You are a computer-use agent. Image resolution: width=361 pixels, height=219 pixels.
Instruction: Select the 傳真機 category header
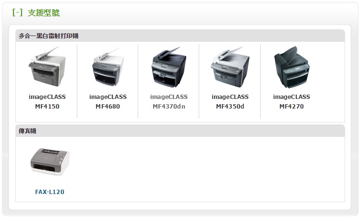point(180,131)
